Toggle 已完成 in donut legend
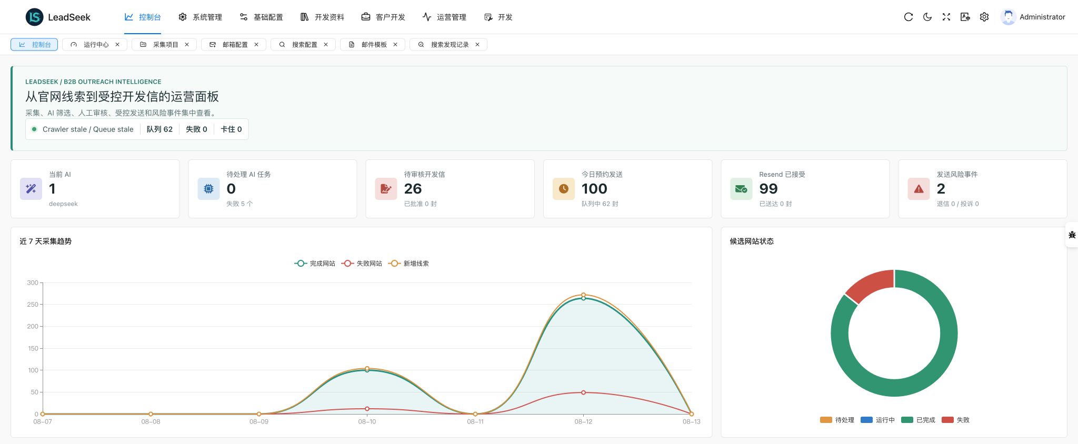 point(918,420)
